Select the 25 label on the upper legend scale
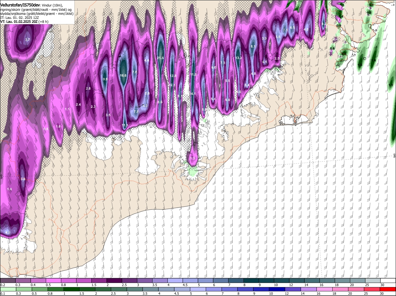This screenshot has height=296, width=396. [x=367, y=285]
